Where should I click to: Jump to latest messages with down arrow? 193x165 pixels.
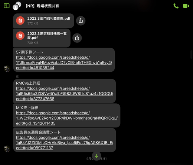(96, 156)
